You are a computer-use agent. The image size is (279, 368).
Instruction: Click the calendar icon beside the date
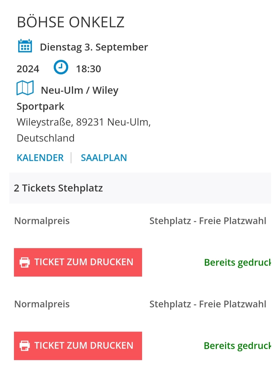click(x=25, y=46)
